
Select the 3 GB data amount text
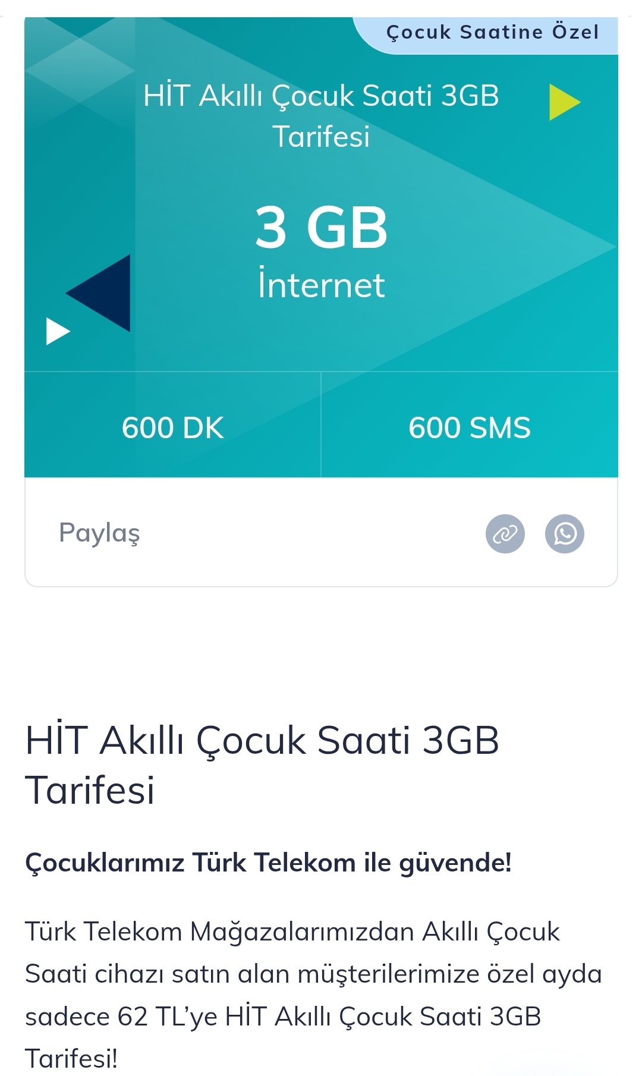(321, 227)
